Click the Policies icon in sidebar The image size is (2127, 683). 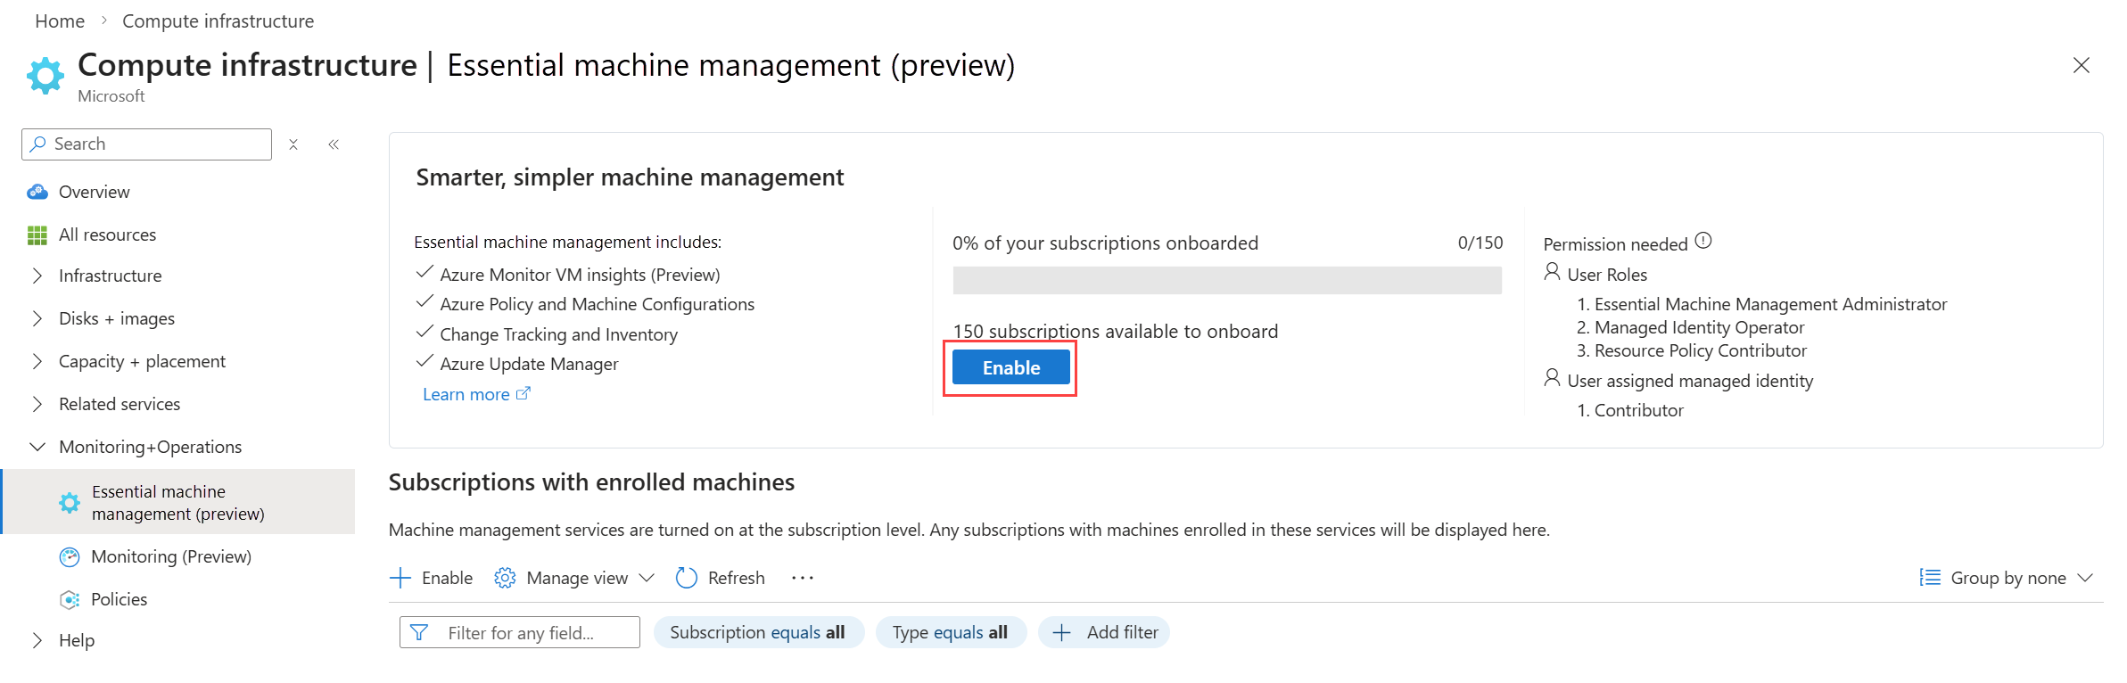coord(70,600)
